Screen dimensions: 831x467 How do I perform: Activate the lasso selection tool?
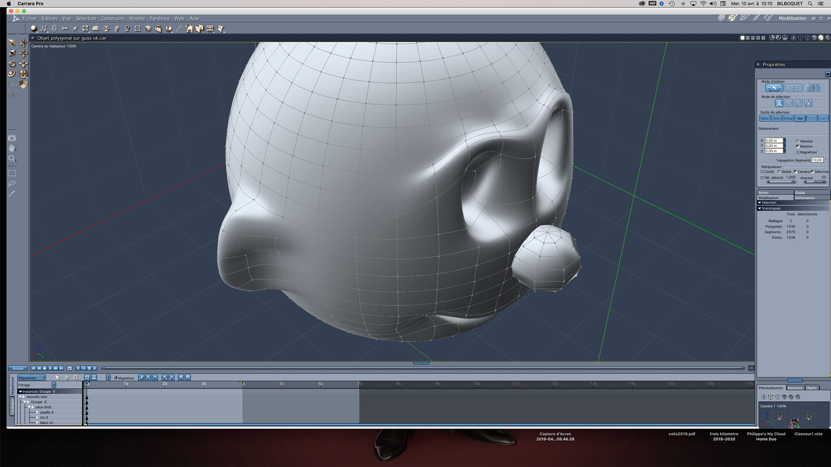12,184
